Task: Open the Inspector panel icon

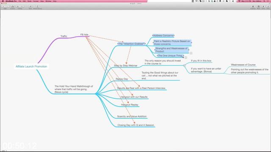Action: tap(253, 6)
